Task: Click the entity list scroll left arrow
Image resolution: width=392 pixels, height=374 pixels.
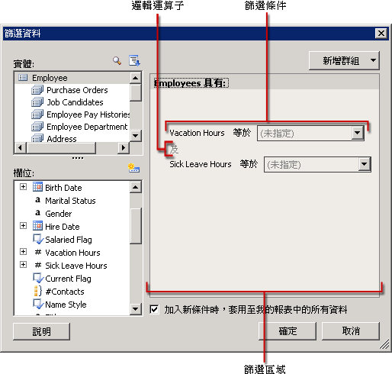Action: [21, 147]
